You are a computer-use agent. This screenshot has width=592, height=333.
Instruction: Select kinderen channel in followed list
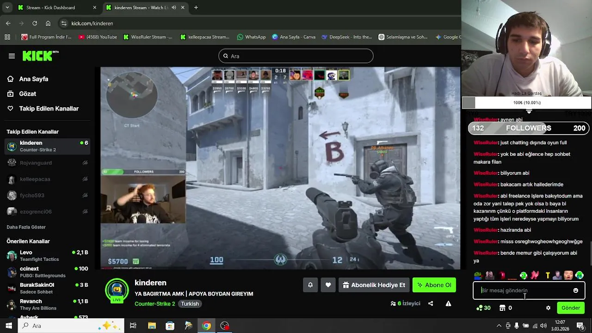coord(47,146)
